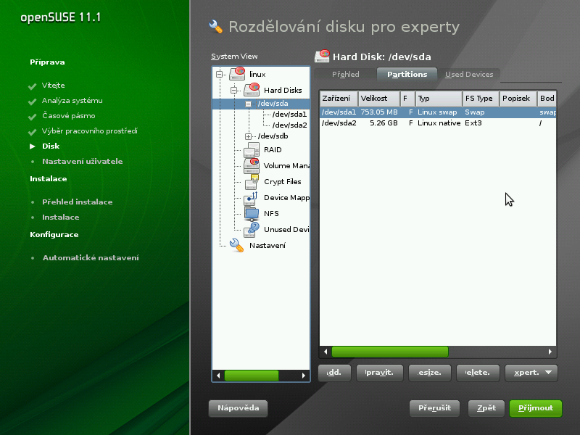Screen dimensions: 580x435
Task: Select the Crypt Files tree item
Action: (x=283, y=182)
